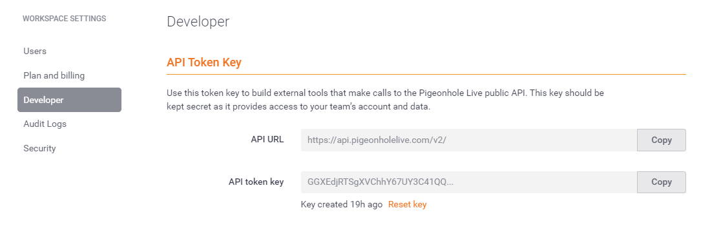This screenshot has width=721, height=246.
Task: Click the WORKSPACE SETTINGS sidebar header
Action: coord(65,18)
